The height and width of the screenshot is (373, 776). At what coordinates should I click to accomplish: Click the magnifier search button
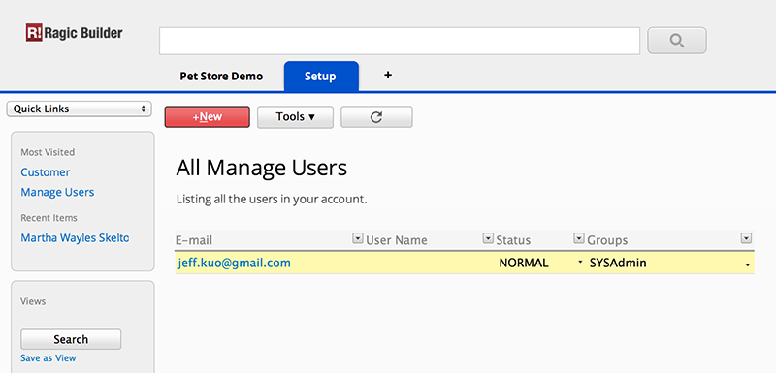point(676,41)
